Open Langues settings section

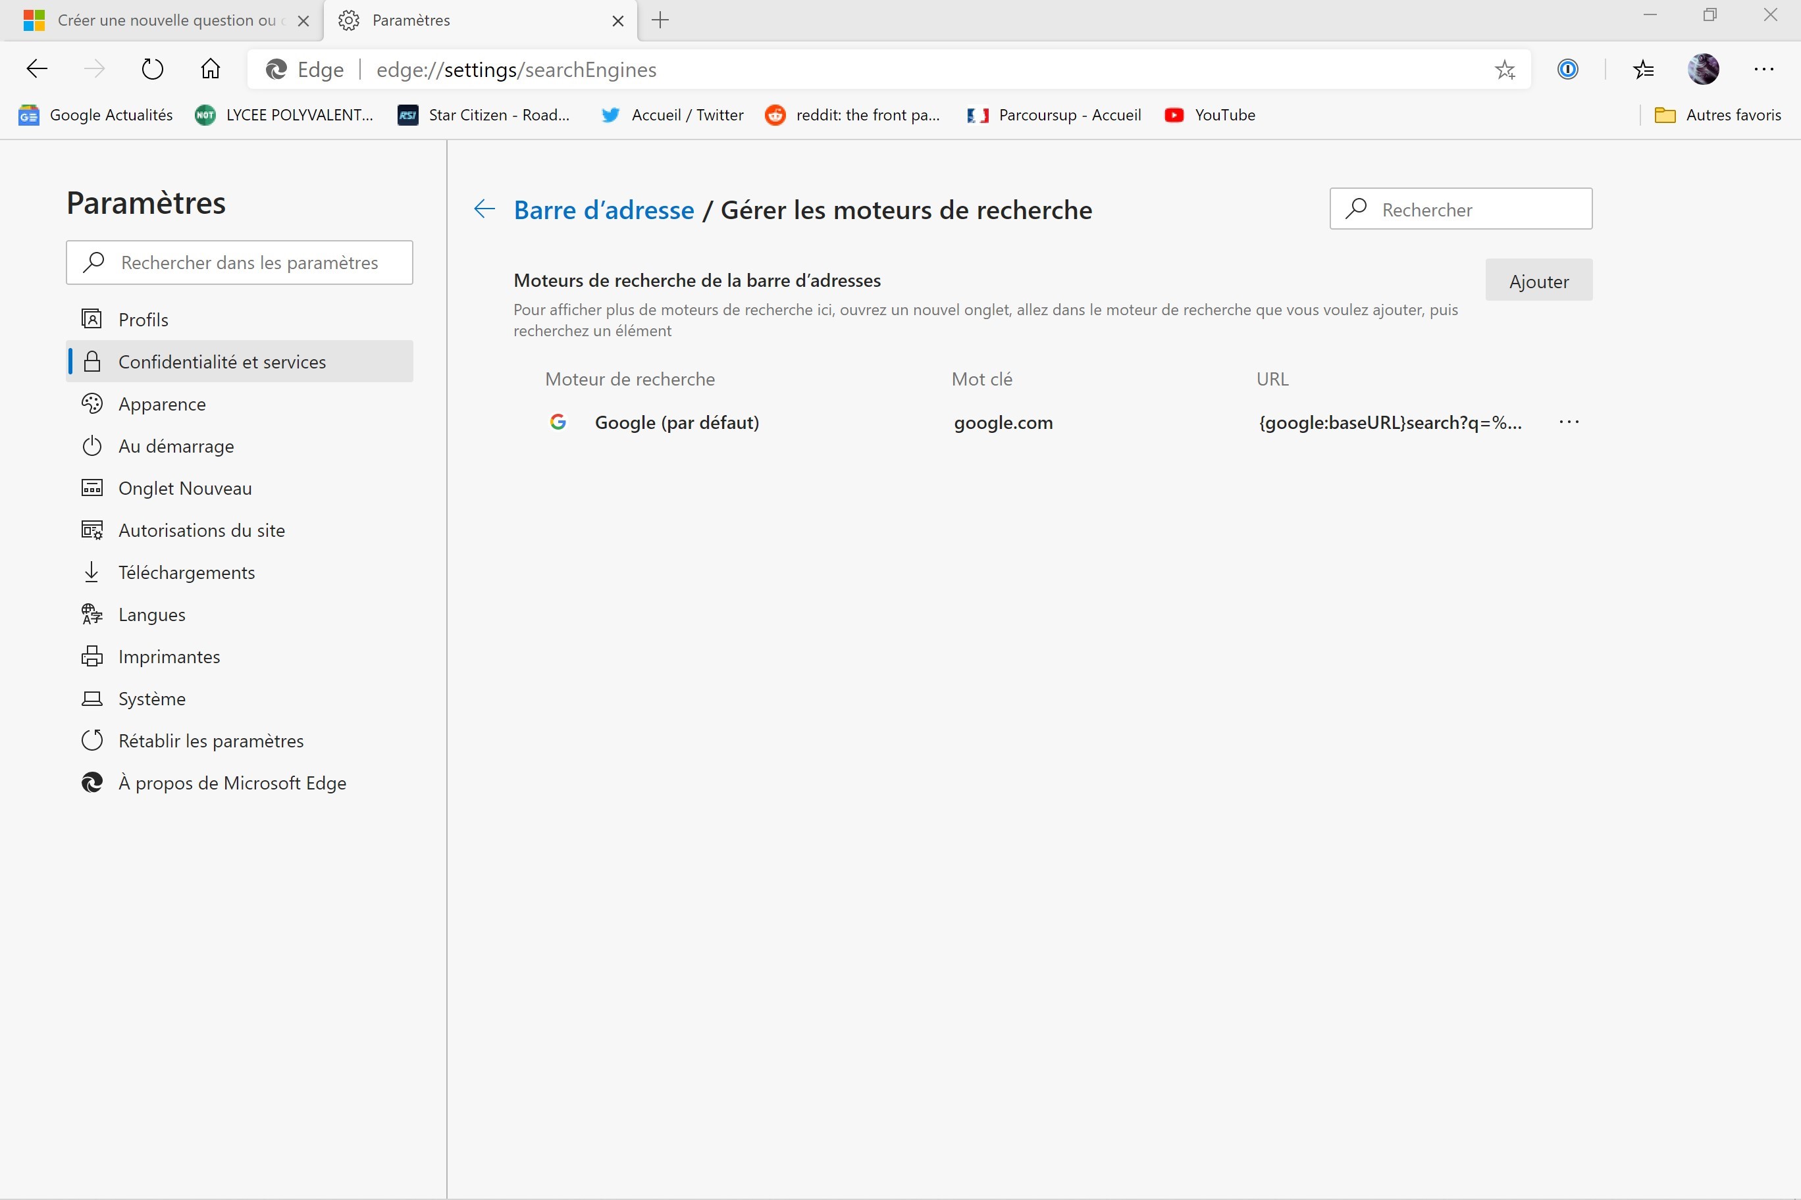coord(240,614)
